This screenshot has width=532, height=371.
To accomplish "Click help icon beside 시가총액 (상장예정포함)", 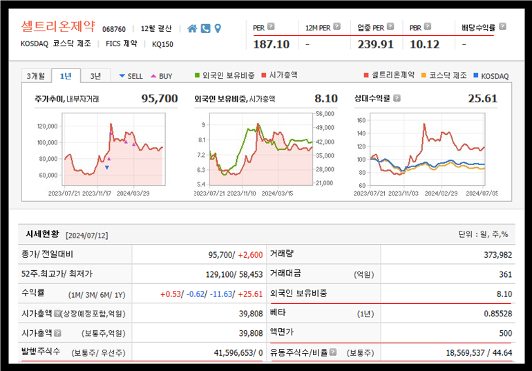I will click(x=57, y=314).
